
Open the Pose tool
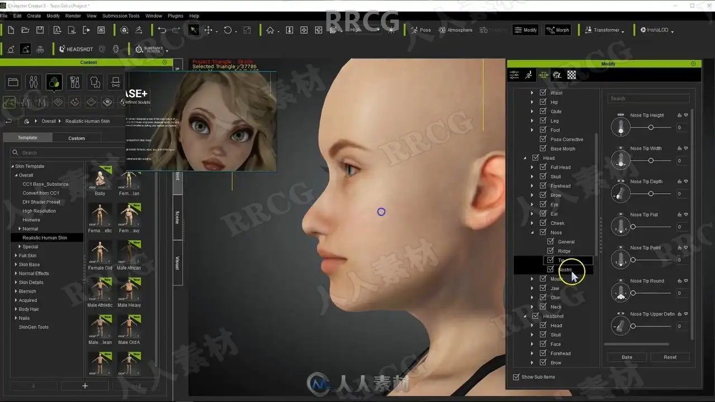tap(421, 30)
